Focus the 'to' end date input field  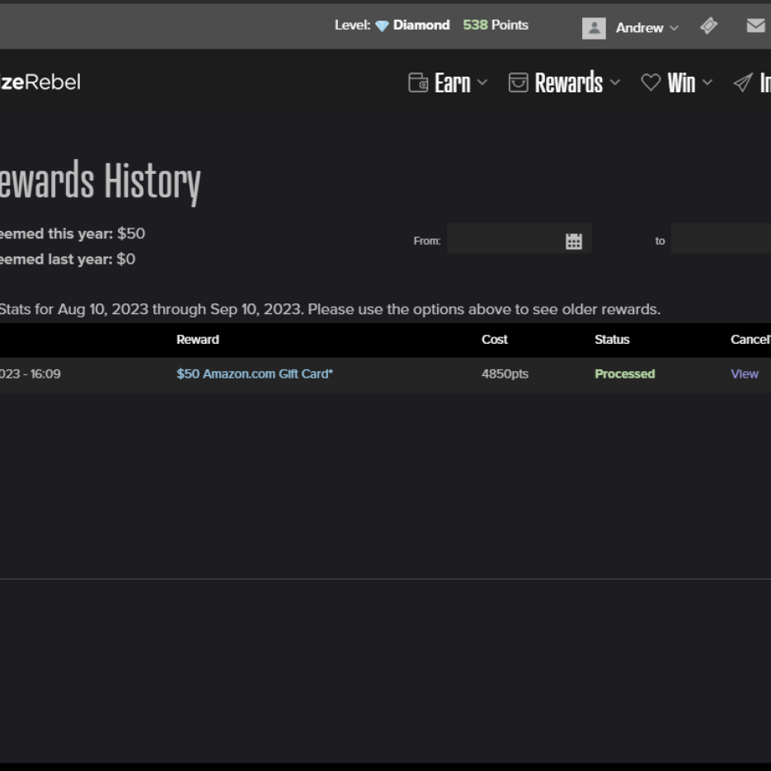pos(720,240)
